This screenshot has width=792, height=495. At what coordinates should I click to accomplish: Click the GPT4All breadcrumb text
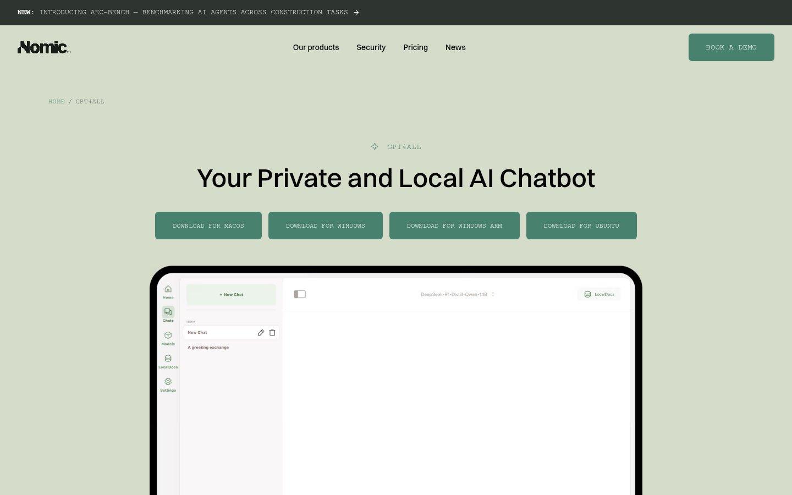90,101
